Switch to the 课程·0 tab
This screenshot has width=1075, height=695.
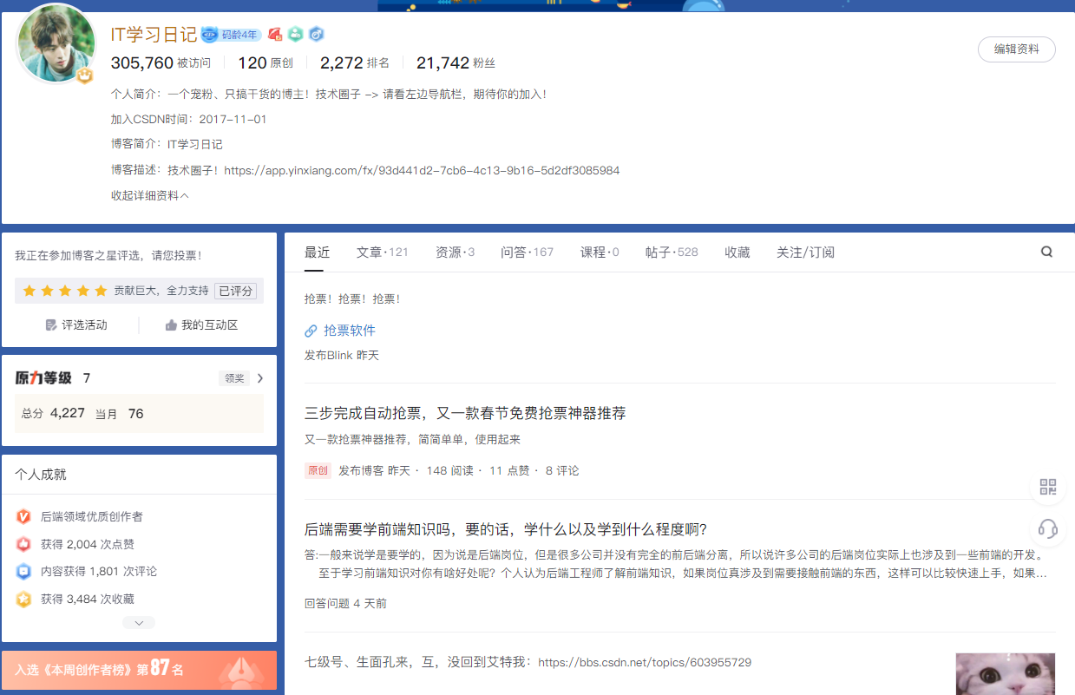click(x=600, y=252)
